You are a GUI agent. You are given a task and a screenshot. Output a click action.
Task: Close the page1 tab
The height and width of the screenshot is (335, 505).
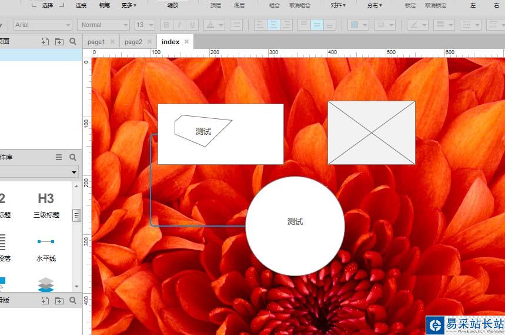(x=112, y=42)
